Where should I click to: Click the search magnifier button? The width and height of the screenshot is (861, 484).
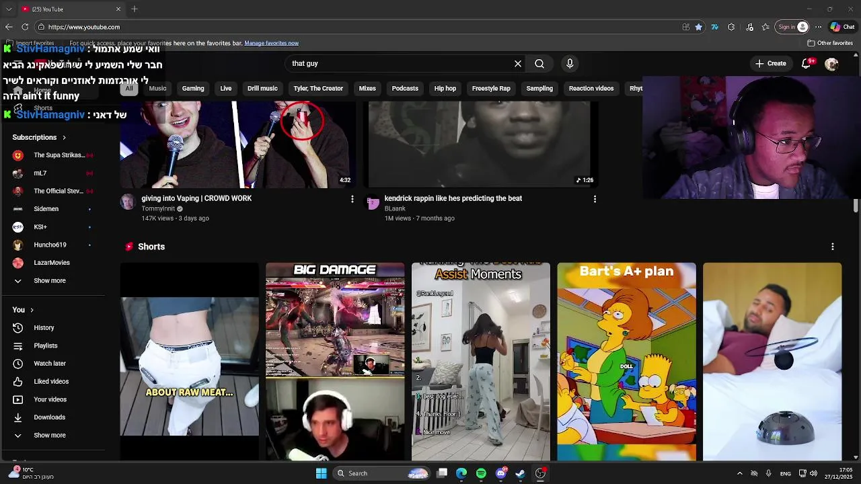539,63
